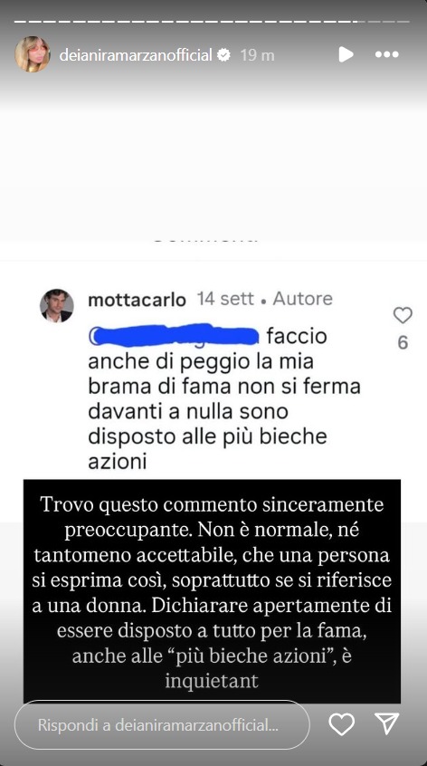
Task: Select the black text box starting 'Trovo questo commento'
Action: (213, 591)
